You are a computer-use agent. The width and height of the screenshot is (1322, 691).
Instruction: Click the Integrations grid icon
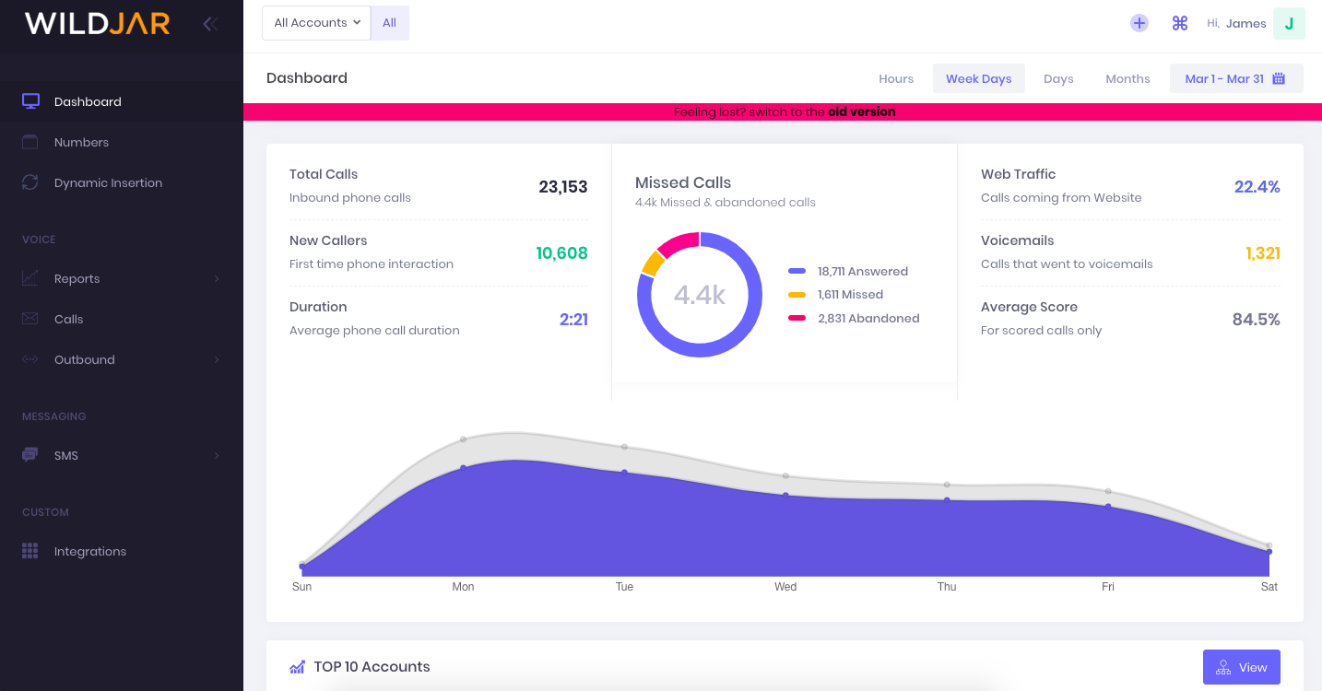pos(30,551)
